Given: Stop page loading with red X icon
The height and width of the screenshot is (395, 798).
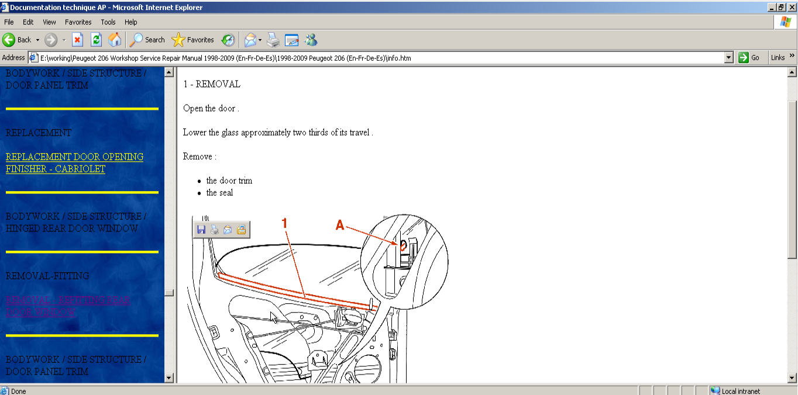Looking at the screenshot, I should 78,40.
